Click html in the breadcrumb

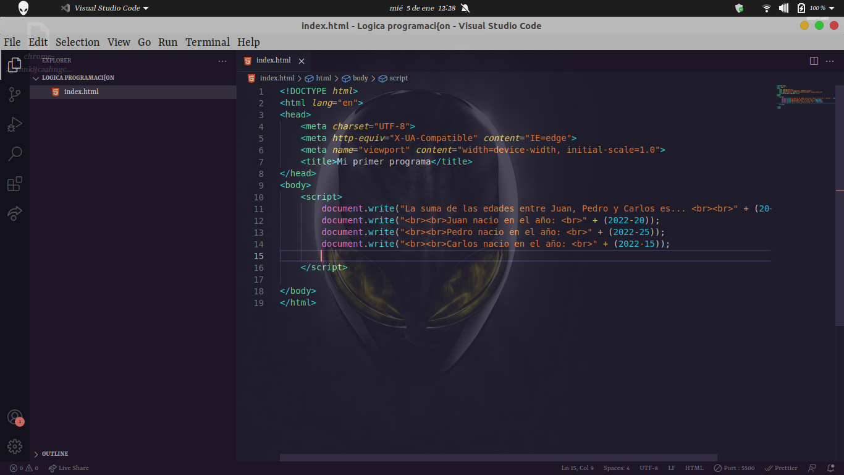coord(319,78)
